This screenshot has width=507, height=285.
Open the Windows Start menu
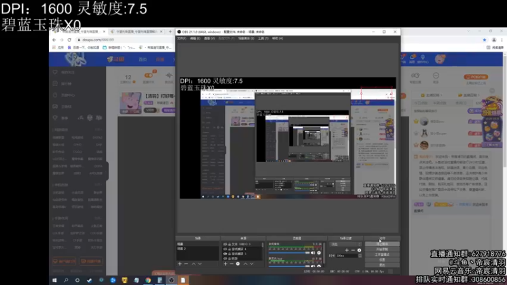pos(55,280)
